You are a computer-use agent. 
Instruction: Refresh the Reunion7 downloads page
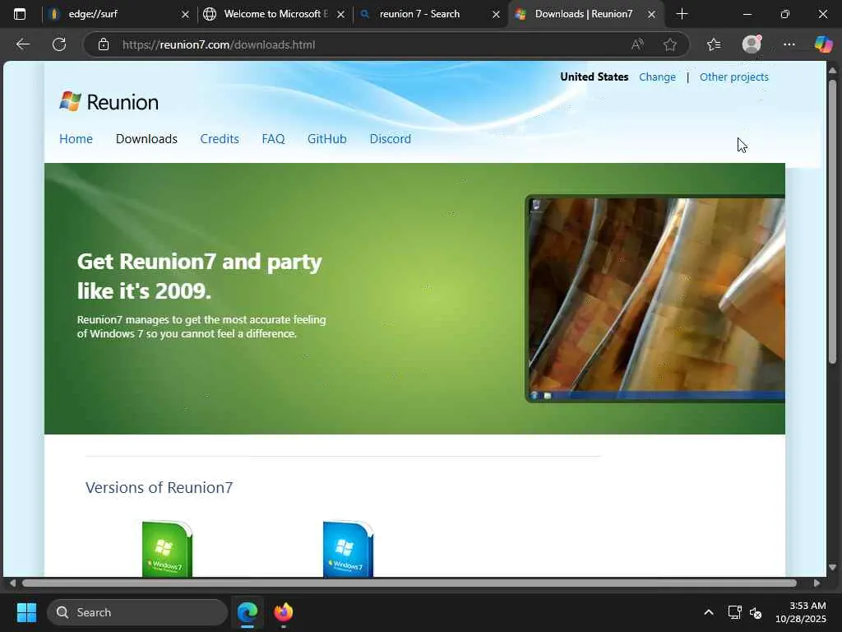click(x=59, y=44)
